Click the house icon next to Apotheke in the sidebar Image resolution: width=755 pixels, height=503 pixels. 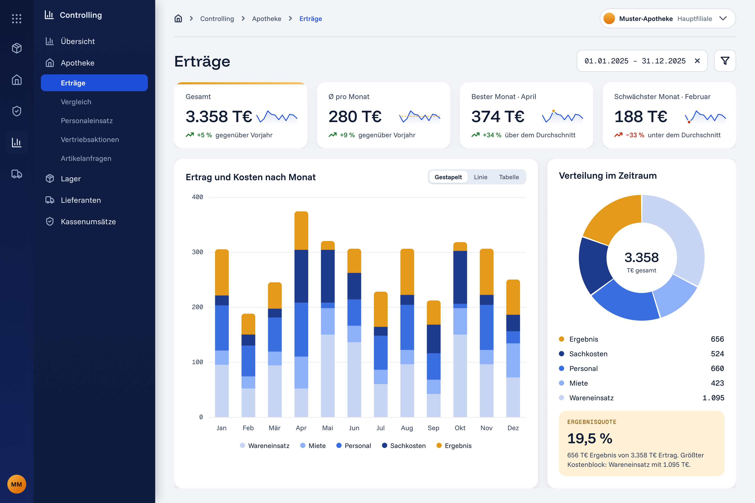tap(50, 63)
